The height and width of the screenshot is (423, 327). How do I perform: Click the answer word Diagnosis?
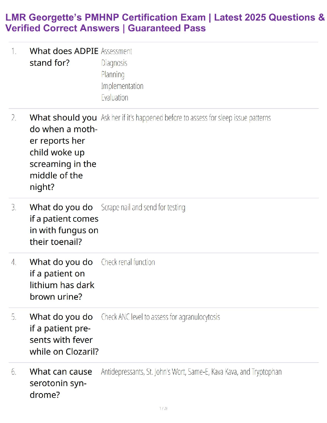click(x=114, y=63)
